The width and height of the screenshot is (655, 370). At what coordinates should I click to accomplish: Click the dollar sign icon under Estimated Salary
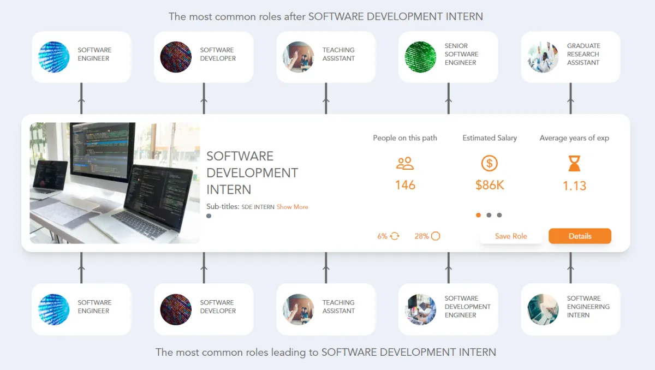[489, 163]
